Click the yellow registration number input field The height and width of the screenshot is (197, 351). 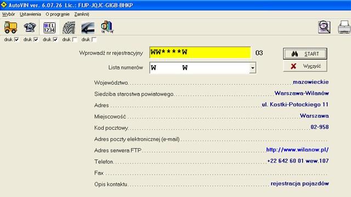[x=200, y=53]
